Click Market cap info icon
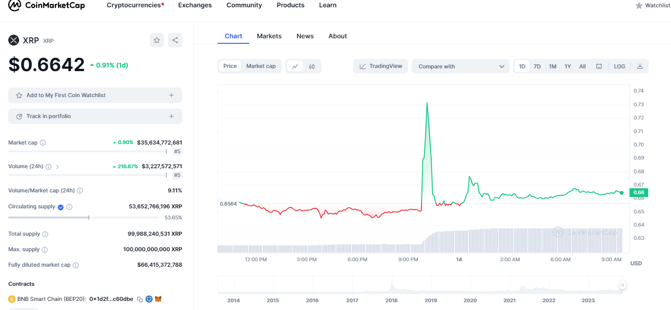 tap(43, 143)
